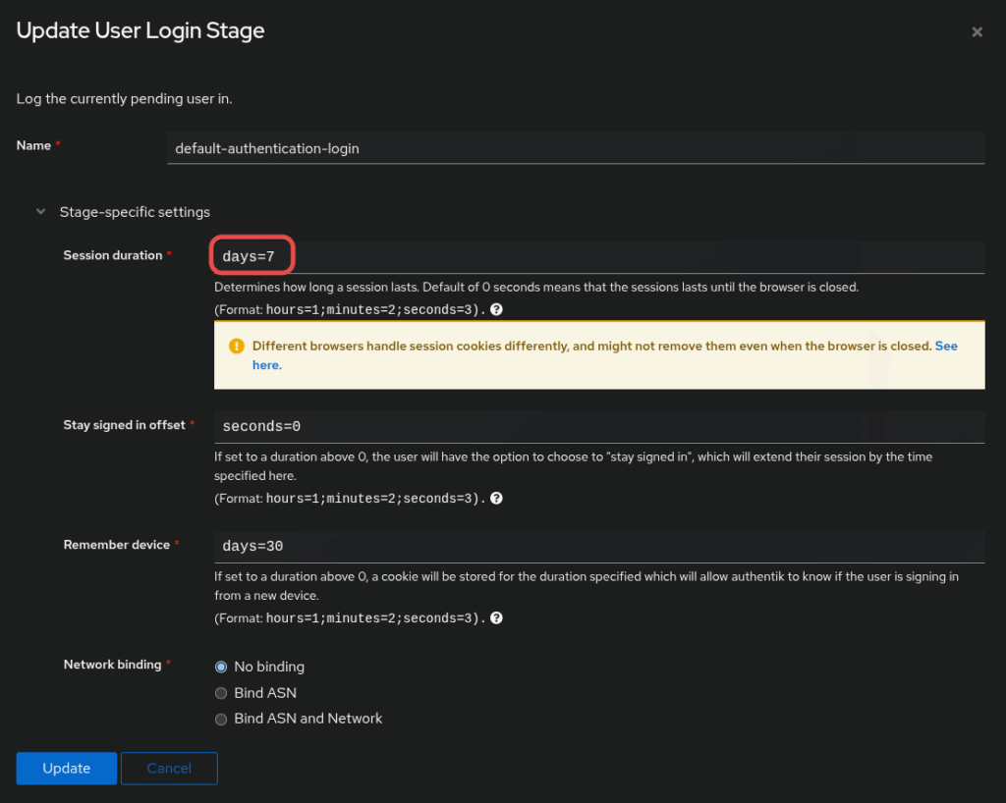Click the Session duration label
This screenshot has height=803, width=1006.
click(112, 255)
